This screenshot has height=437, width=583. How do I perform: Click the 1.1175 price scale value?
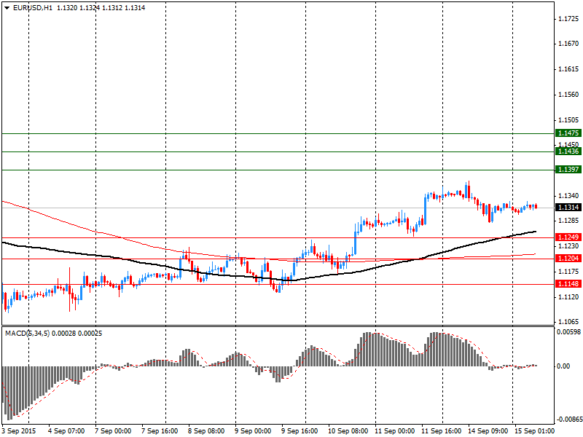click(x=569, y=272)
